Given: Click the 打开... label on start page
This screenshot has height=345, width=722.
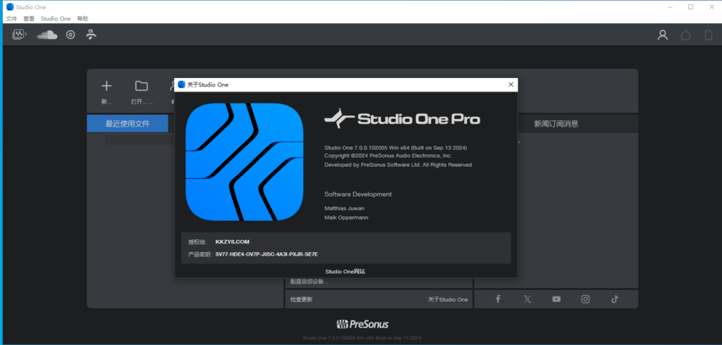Looking at the screenshot, I should click(141, 101).
